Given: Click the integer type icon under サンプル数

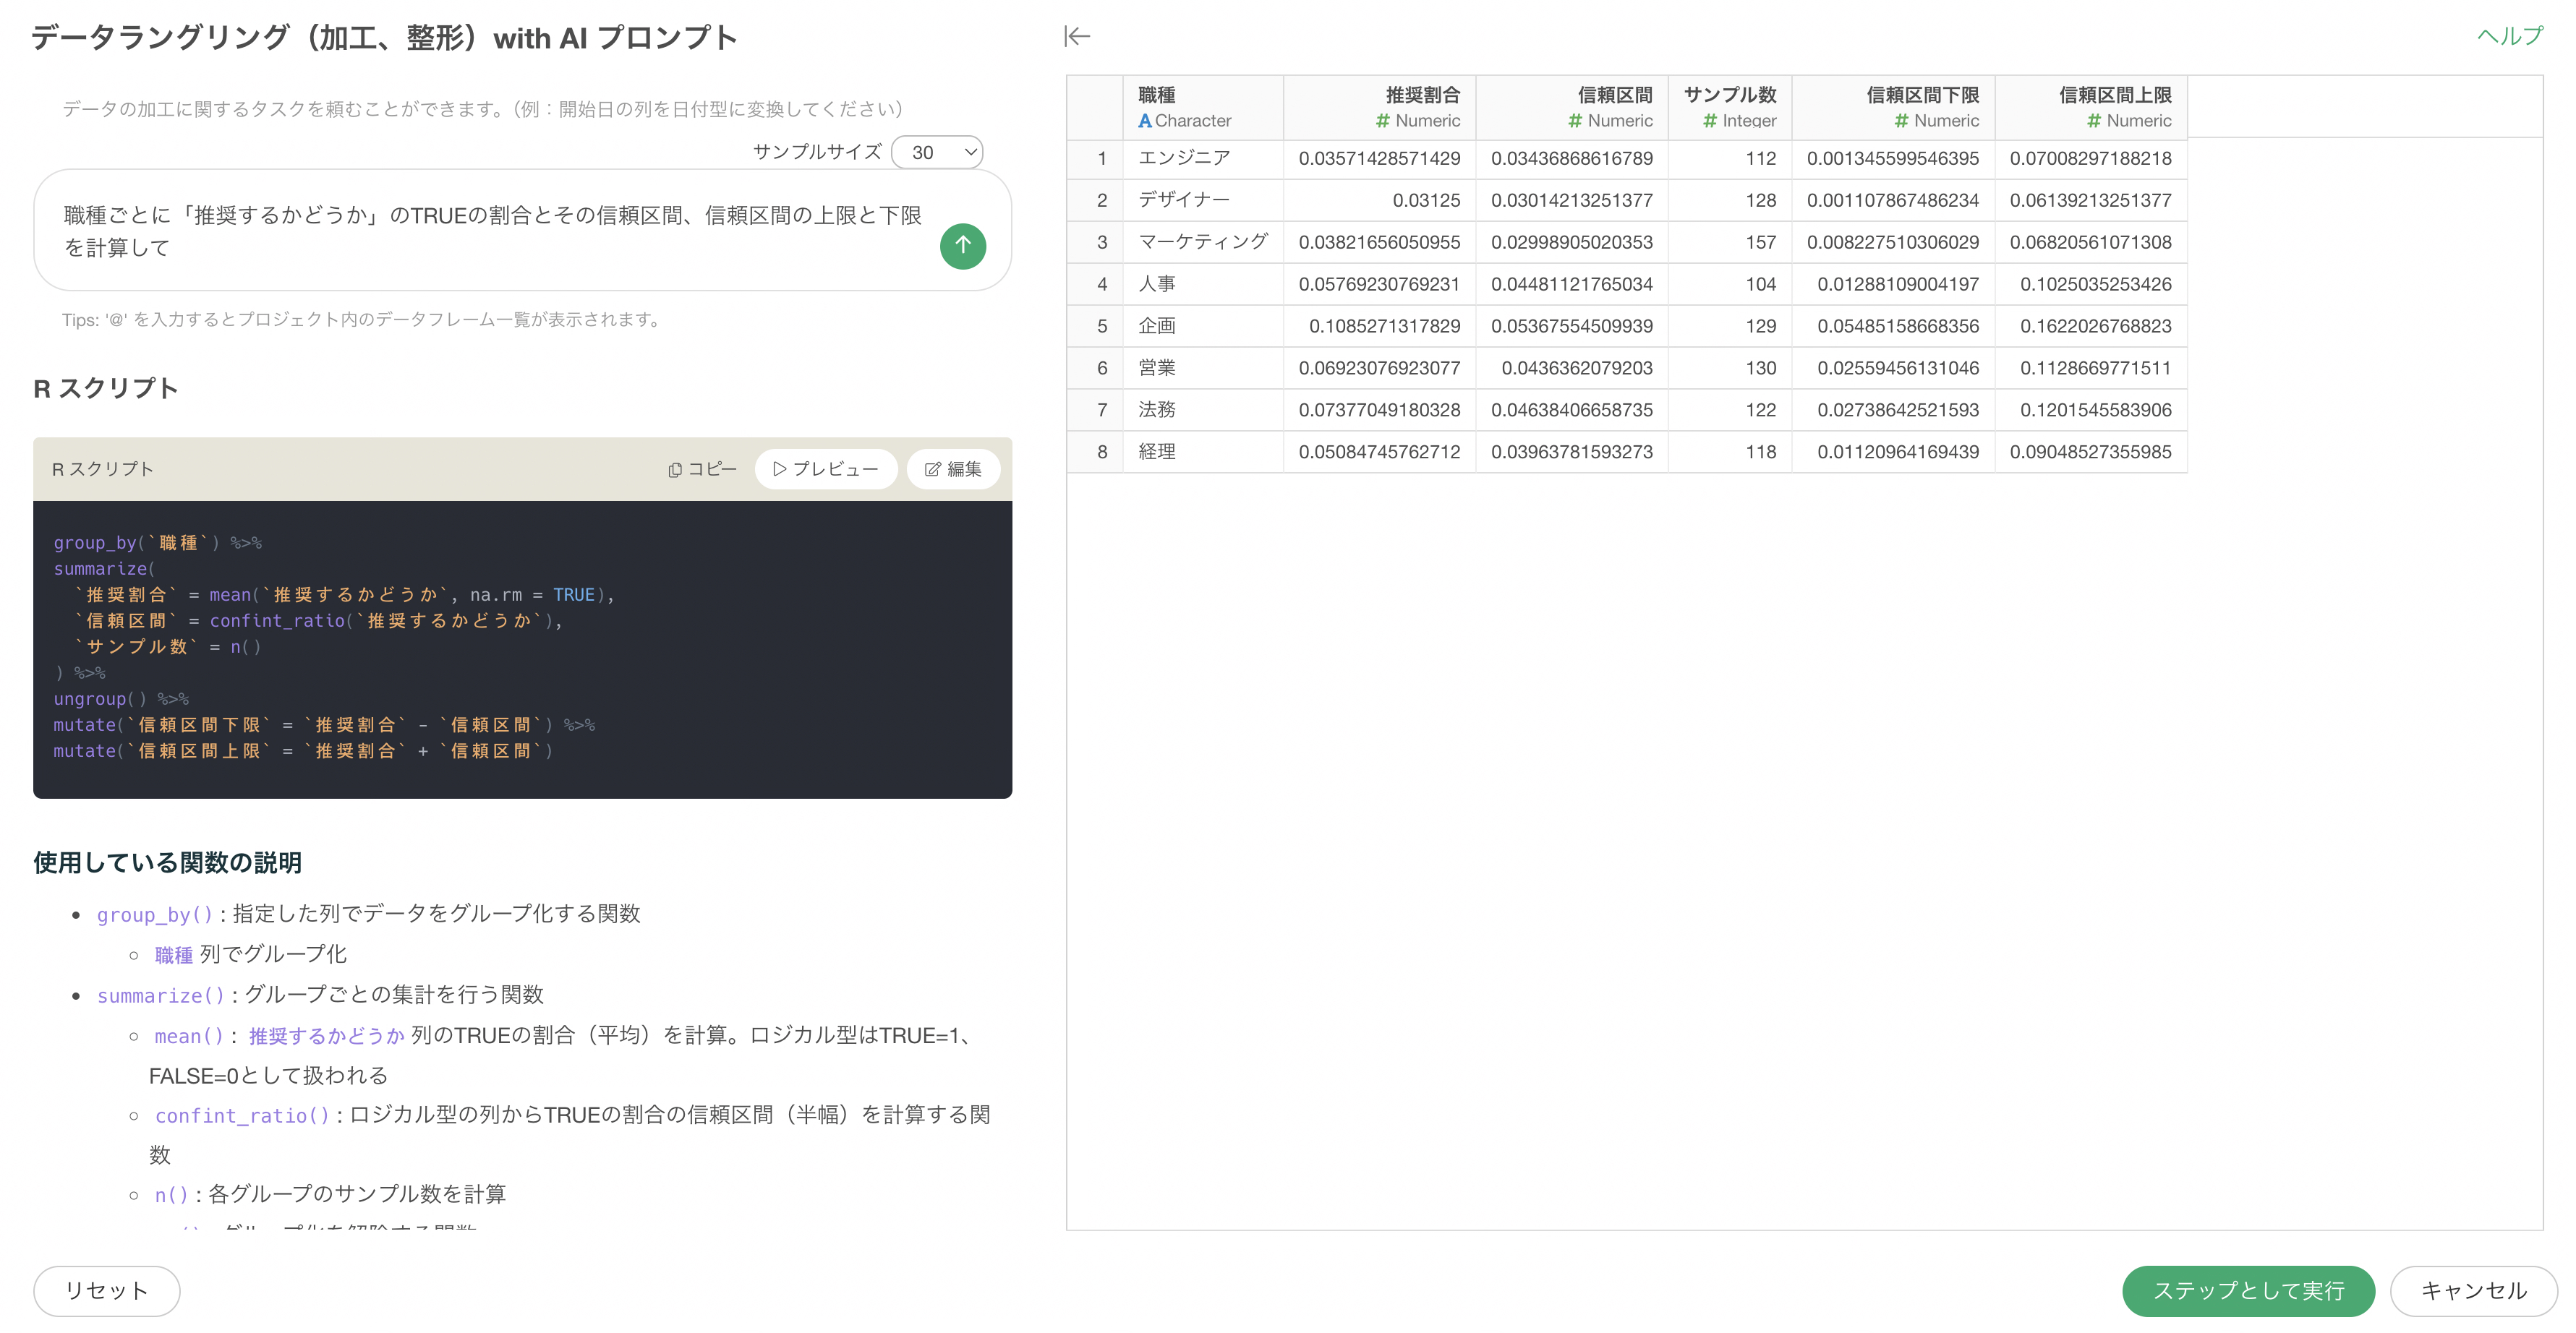Looking at the screenshot, I should 1709,121.
